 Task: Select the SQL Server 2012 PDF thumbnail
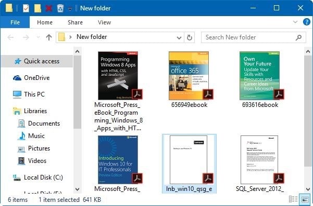pyautogui.click(x=259, y=160)
